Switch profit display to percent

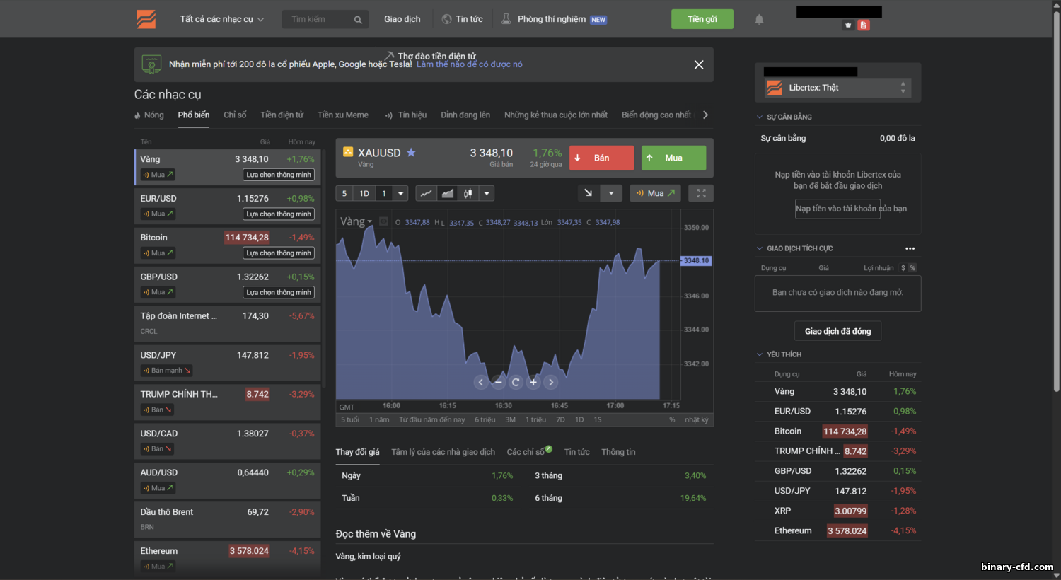tap(913, 268)
